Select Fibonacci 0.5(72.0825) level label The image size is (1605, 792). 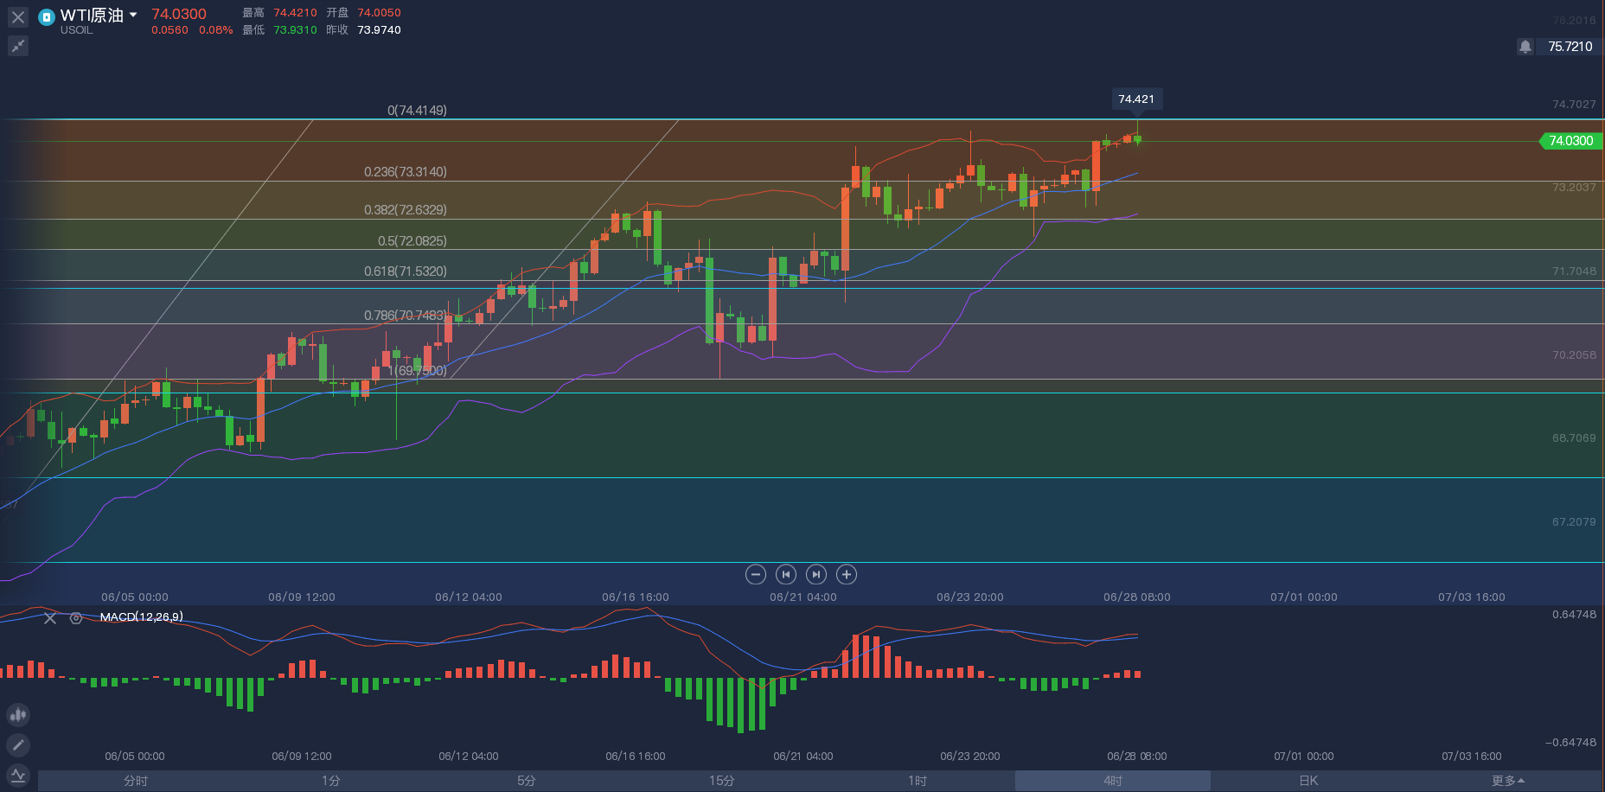[x=412, y=241]
